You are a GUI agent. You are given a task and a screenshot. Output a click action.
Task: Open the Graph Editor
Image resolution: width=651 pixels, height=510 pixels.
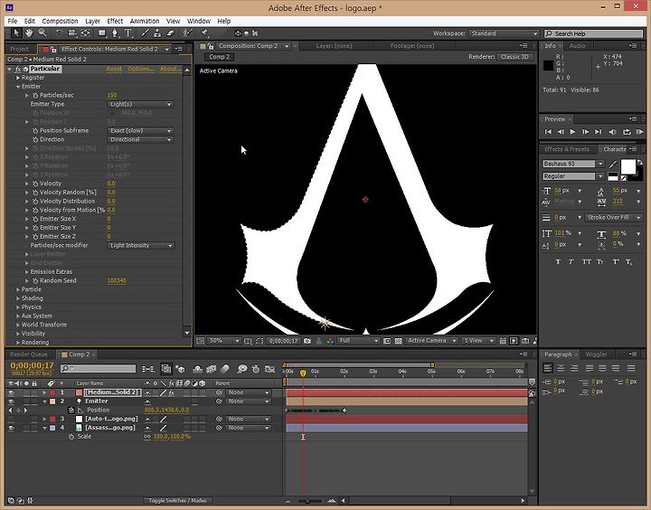click(x=269, y=369)
